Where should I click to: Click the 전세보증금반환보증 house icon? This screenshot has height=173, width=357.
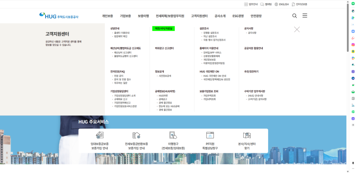click(136, 135)
